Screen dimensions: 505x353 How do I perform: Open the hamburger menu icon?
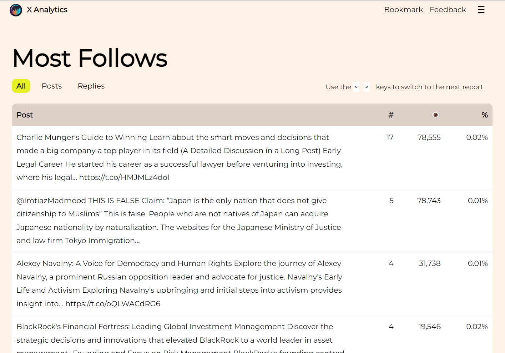(481, 10)
